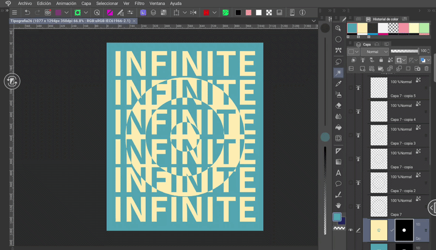Viewport: 436px width, 250px height.
Task: Hide the yellow masked layer via eye icon
Action: pos(351,230)
